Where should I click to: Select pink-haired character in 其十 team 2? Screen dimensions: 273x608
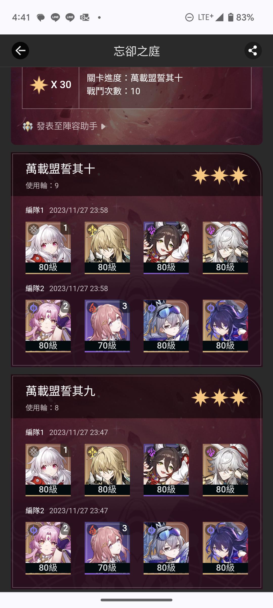(48, 326)
